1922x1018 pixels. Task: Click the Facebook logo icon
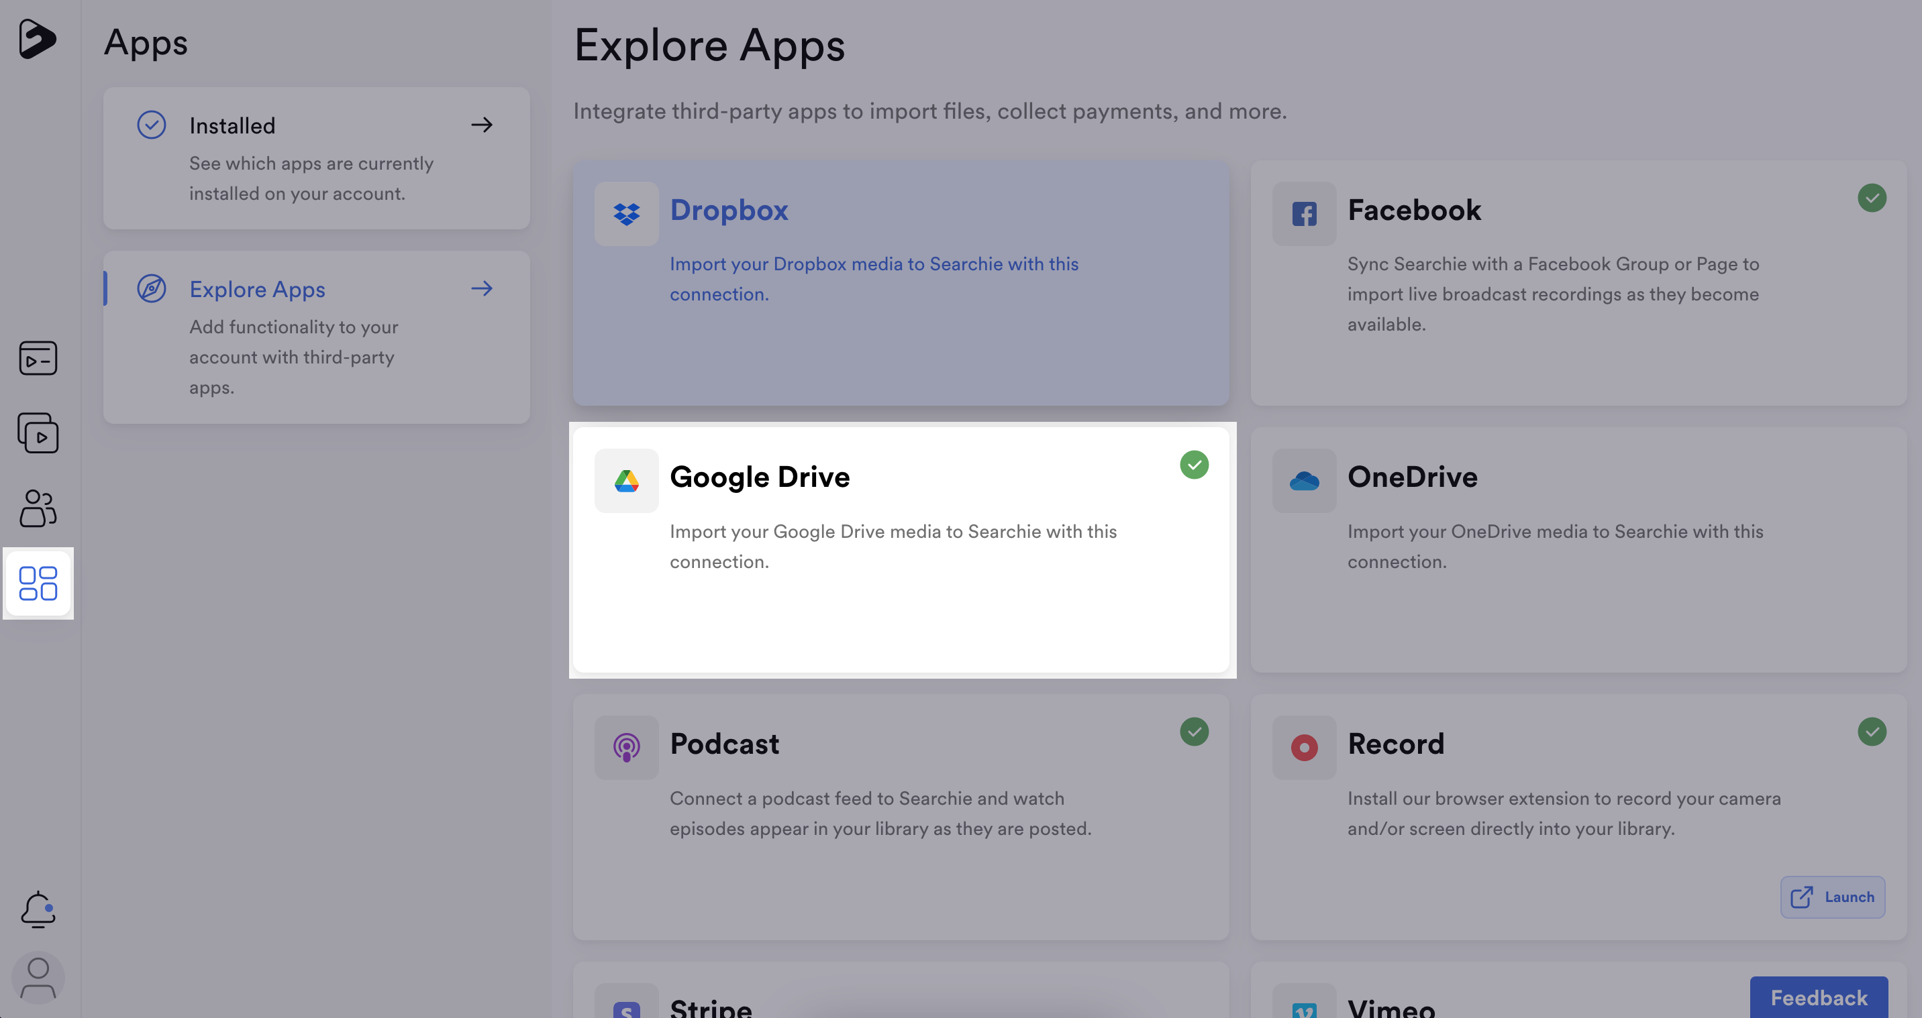(1304, 214)
